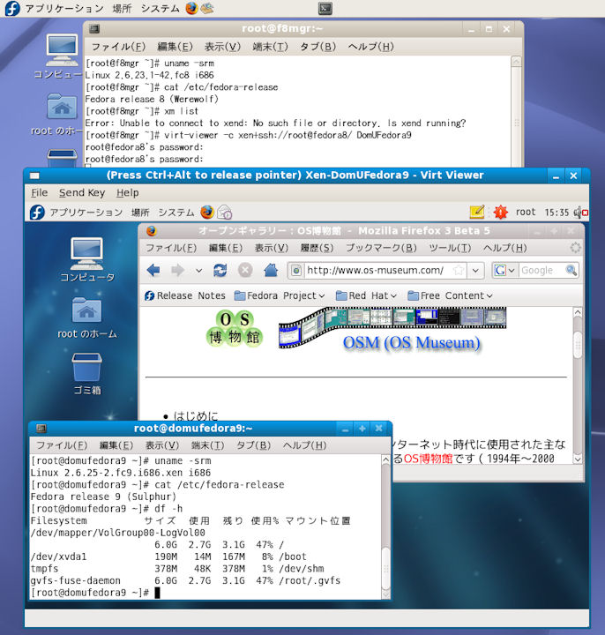Open guest panel アプリケーション menu
This screenshot has width=605, height=635.
(x=86, y=213)
